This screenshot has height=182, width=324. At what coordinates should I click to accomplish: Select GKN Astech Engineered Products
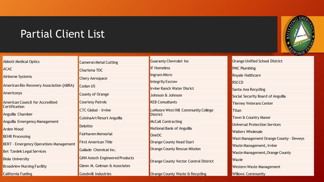point(107,158)
